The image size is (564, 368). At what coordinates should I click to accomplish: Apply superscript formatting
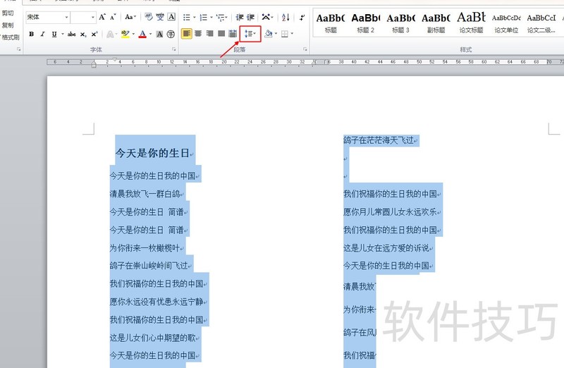(x=94, y=34)
